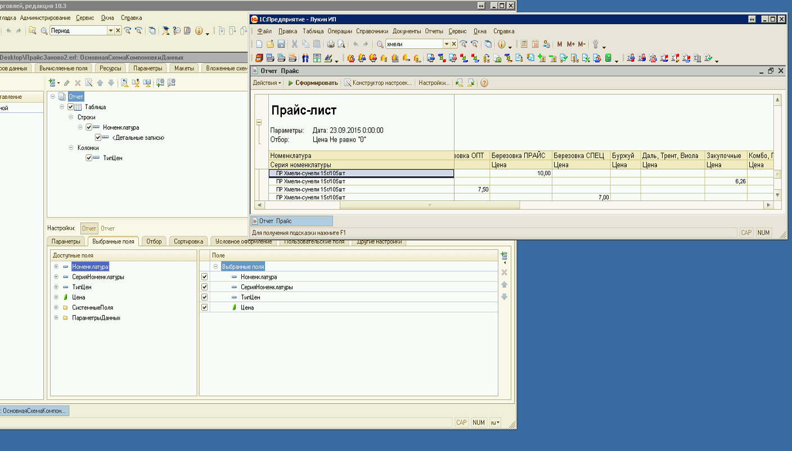This screenshot has width=792, height=451.
Task: Open the Действия dropdown menu
Action: (267, 83)
